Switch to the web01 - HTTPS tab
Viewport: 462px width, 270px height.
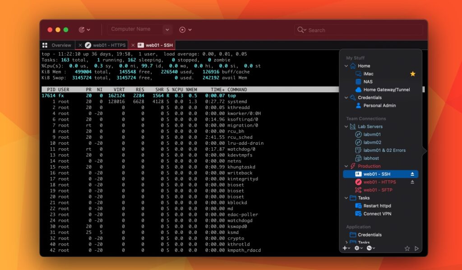tap(109, 45)
